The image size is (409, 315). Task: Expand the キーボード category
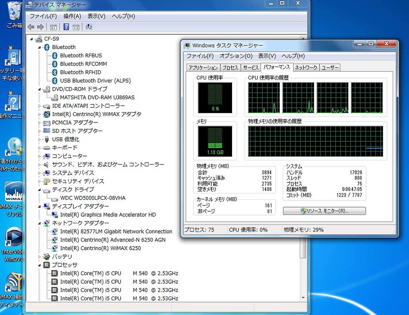click(39, 148)
